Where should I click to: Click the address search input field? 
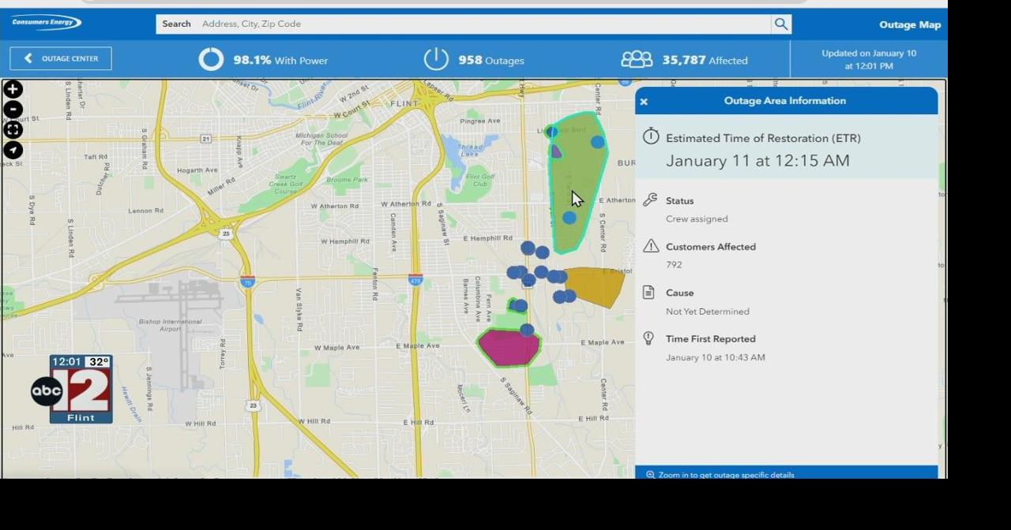pyautogui.click(x=464, y=24)
